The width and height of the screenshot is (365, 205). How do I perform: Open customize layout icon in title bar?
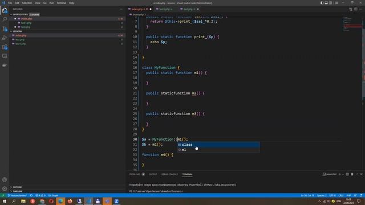336,3
